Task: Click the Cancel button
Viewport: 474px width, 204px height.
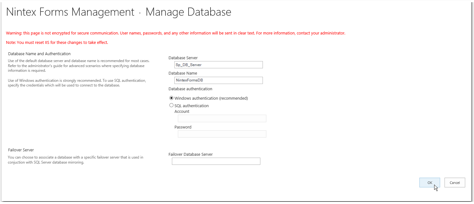Action: pyautogui.click(x=455, y=183)
